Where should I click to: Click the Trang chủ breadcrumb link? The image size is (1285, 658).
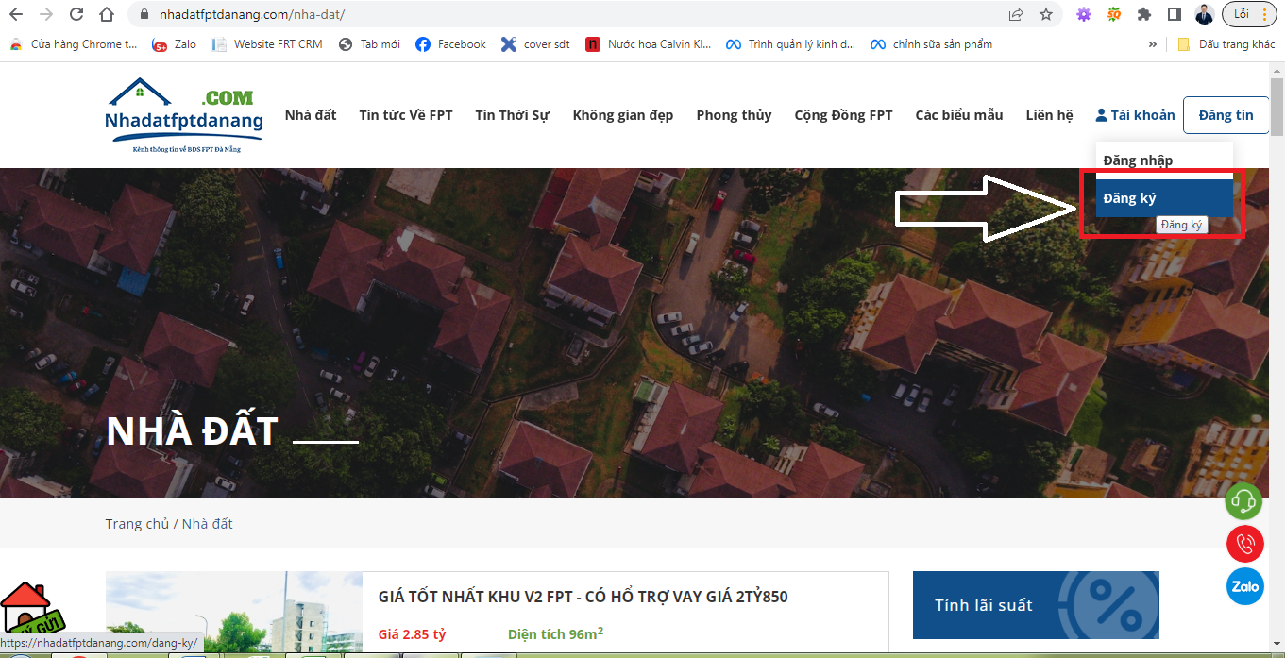click(x=137, y=524)
